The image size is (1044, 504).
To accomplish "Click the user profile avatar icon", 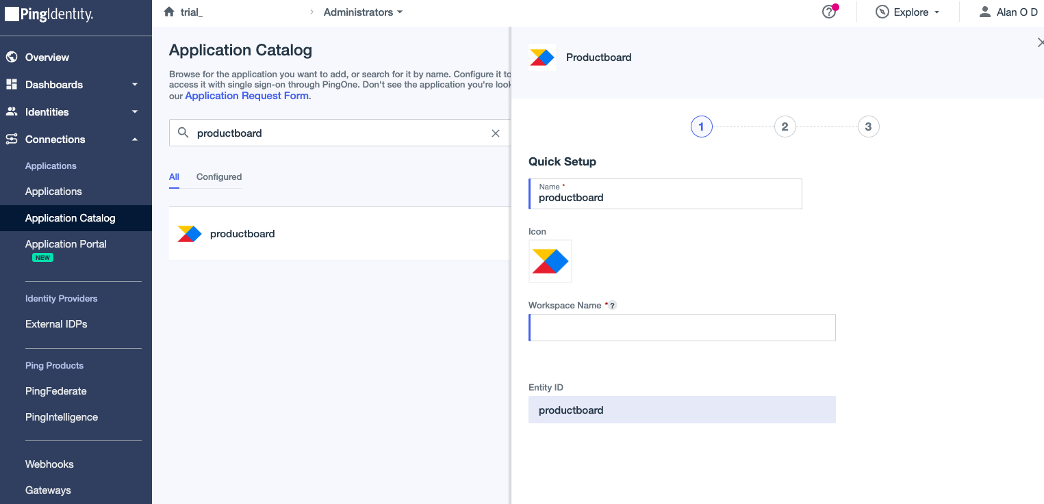I will point(985,12).
